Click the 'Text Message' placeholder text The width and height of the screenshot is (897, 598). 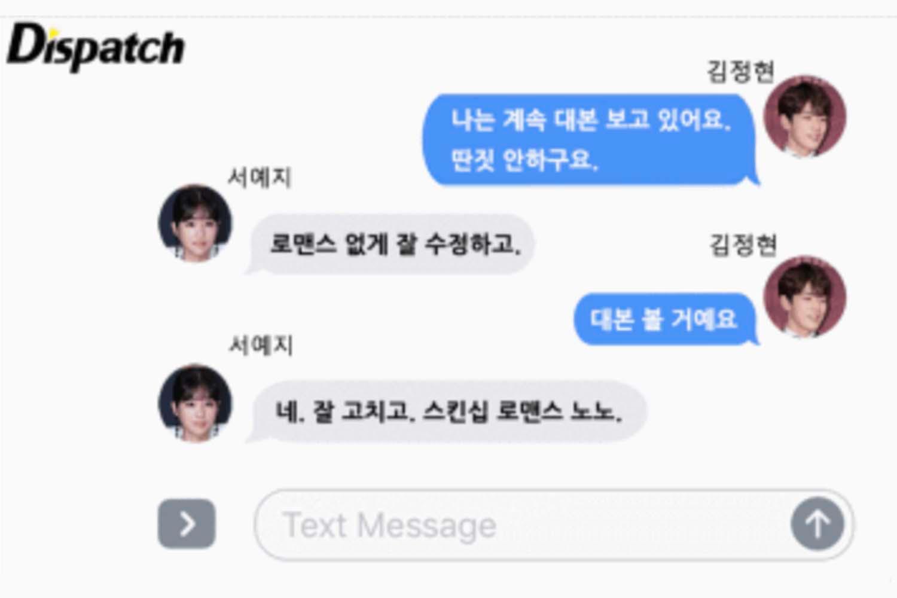click(x=389, y=526)
